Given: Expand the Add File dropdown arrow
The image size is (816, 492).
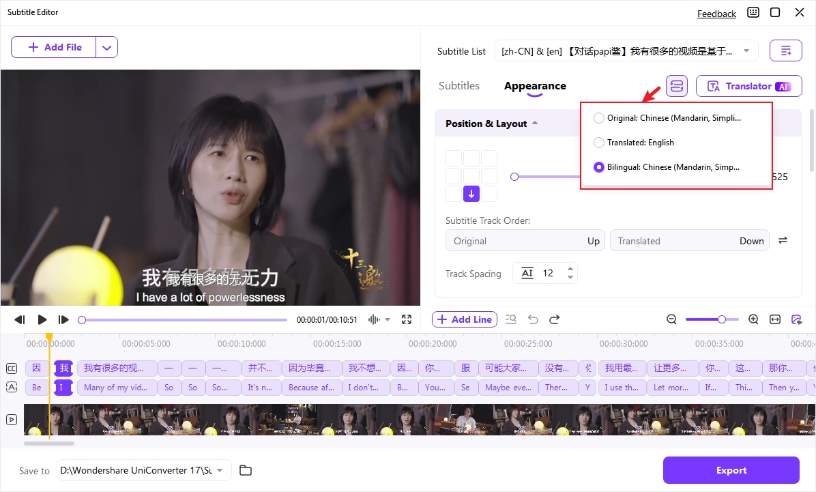Looking at the screenshot, I should (x=106, y=47).
